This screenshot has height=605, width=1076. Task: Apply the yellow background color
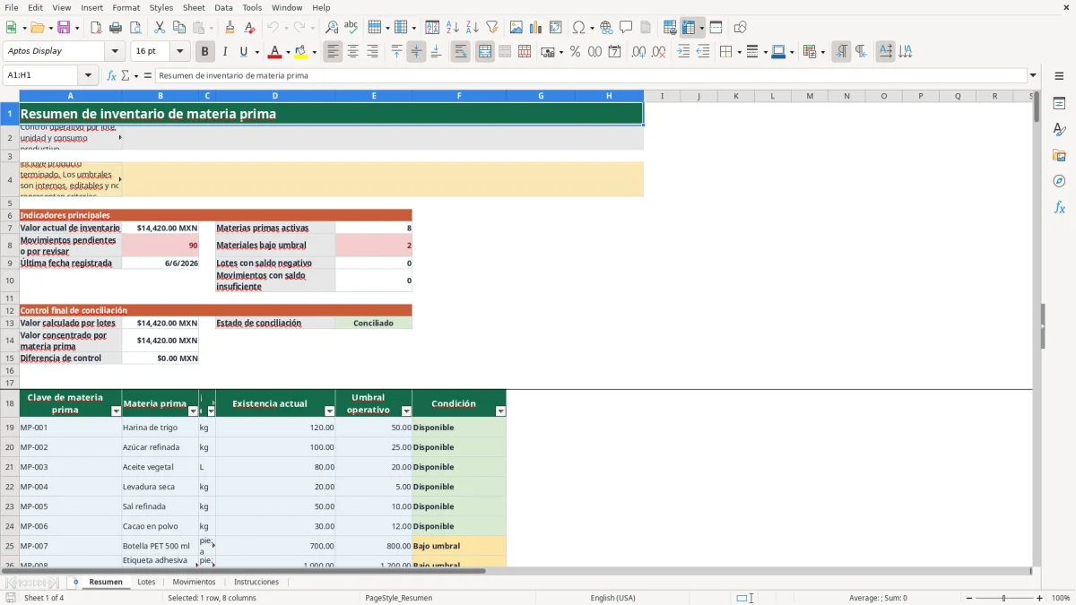[301, 52]
